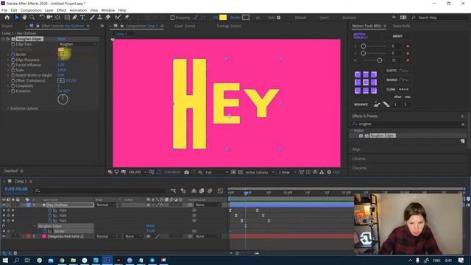The image size is (471, 265).
Task: Select the Pan Behind anchor point tool
Action: (57, 18)
